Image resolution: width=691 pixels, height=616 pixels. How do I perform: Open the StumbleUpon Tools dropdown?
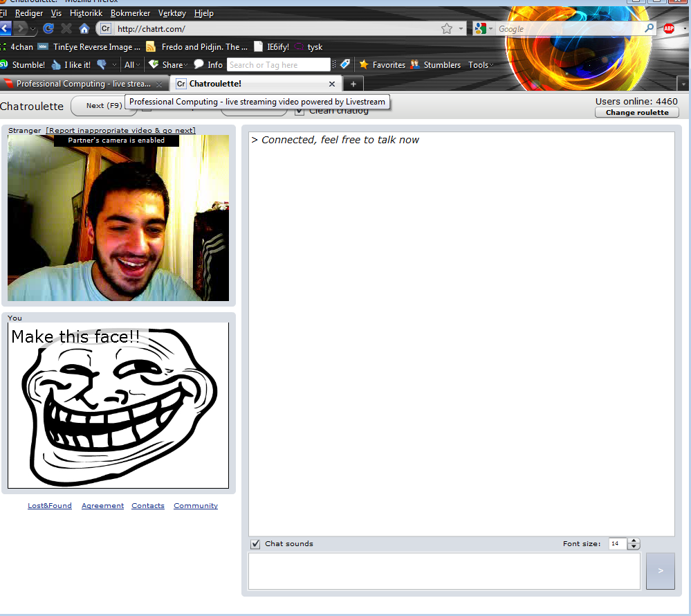(480, 65)
